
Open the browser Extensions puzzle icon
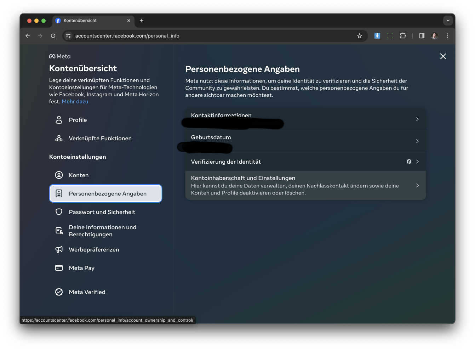click(x=403, y=36)
